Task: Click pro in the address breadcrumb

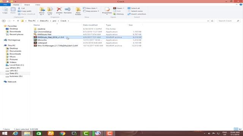Action: [x=54, y=21]
